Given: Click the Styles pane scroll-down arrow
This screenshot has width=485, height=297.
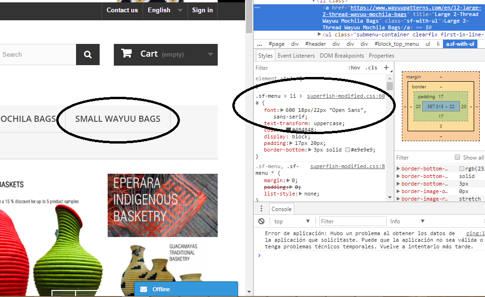Looking at the screenshot, I should click(x=390, y=197).
